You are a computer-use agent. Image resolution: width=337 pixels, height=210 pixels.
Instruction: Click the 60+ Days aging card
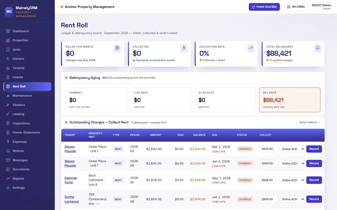tap(290, 100)
